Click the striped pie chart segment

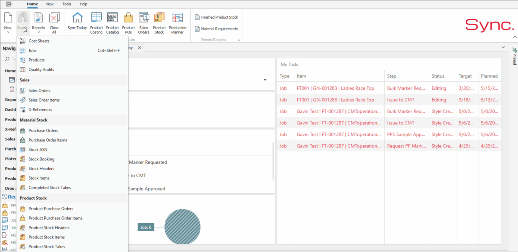pos(182,226)
